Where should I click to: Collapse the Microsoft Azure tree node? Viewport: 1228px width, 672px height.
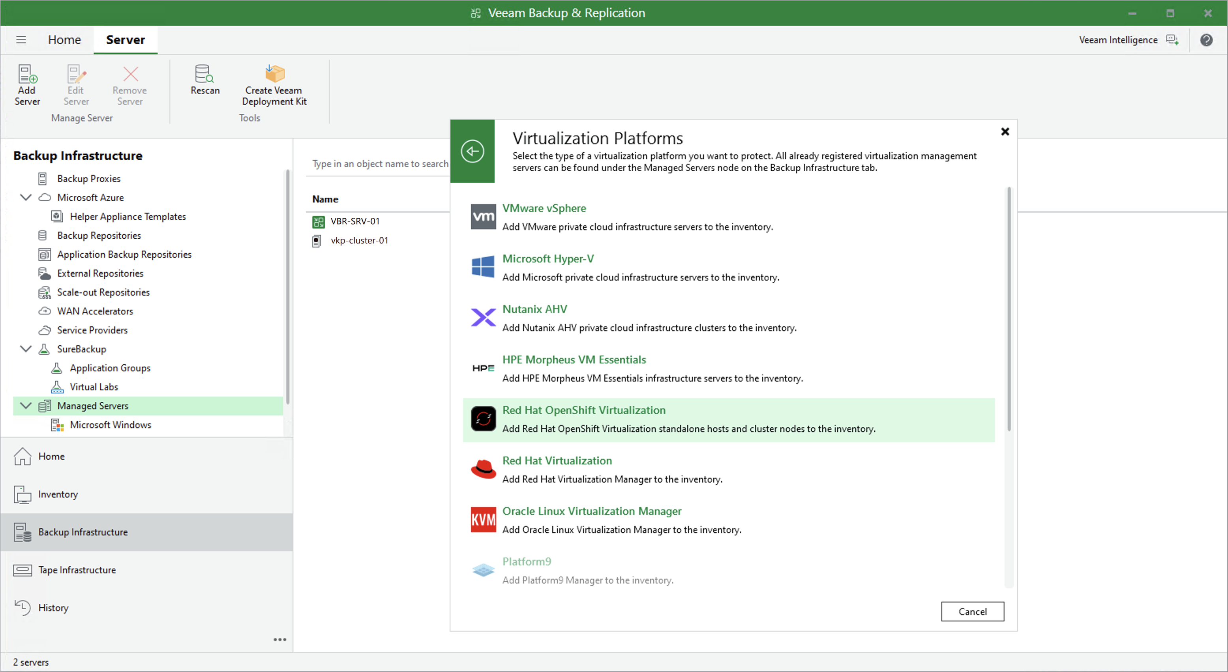[x=26, y=197]
